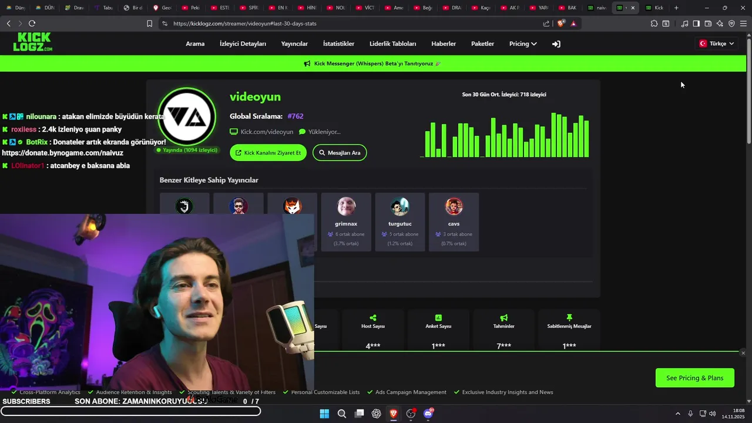Click See Pricing & Plans button
This screenshot has height=423, width=752.
(695, 378)
